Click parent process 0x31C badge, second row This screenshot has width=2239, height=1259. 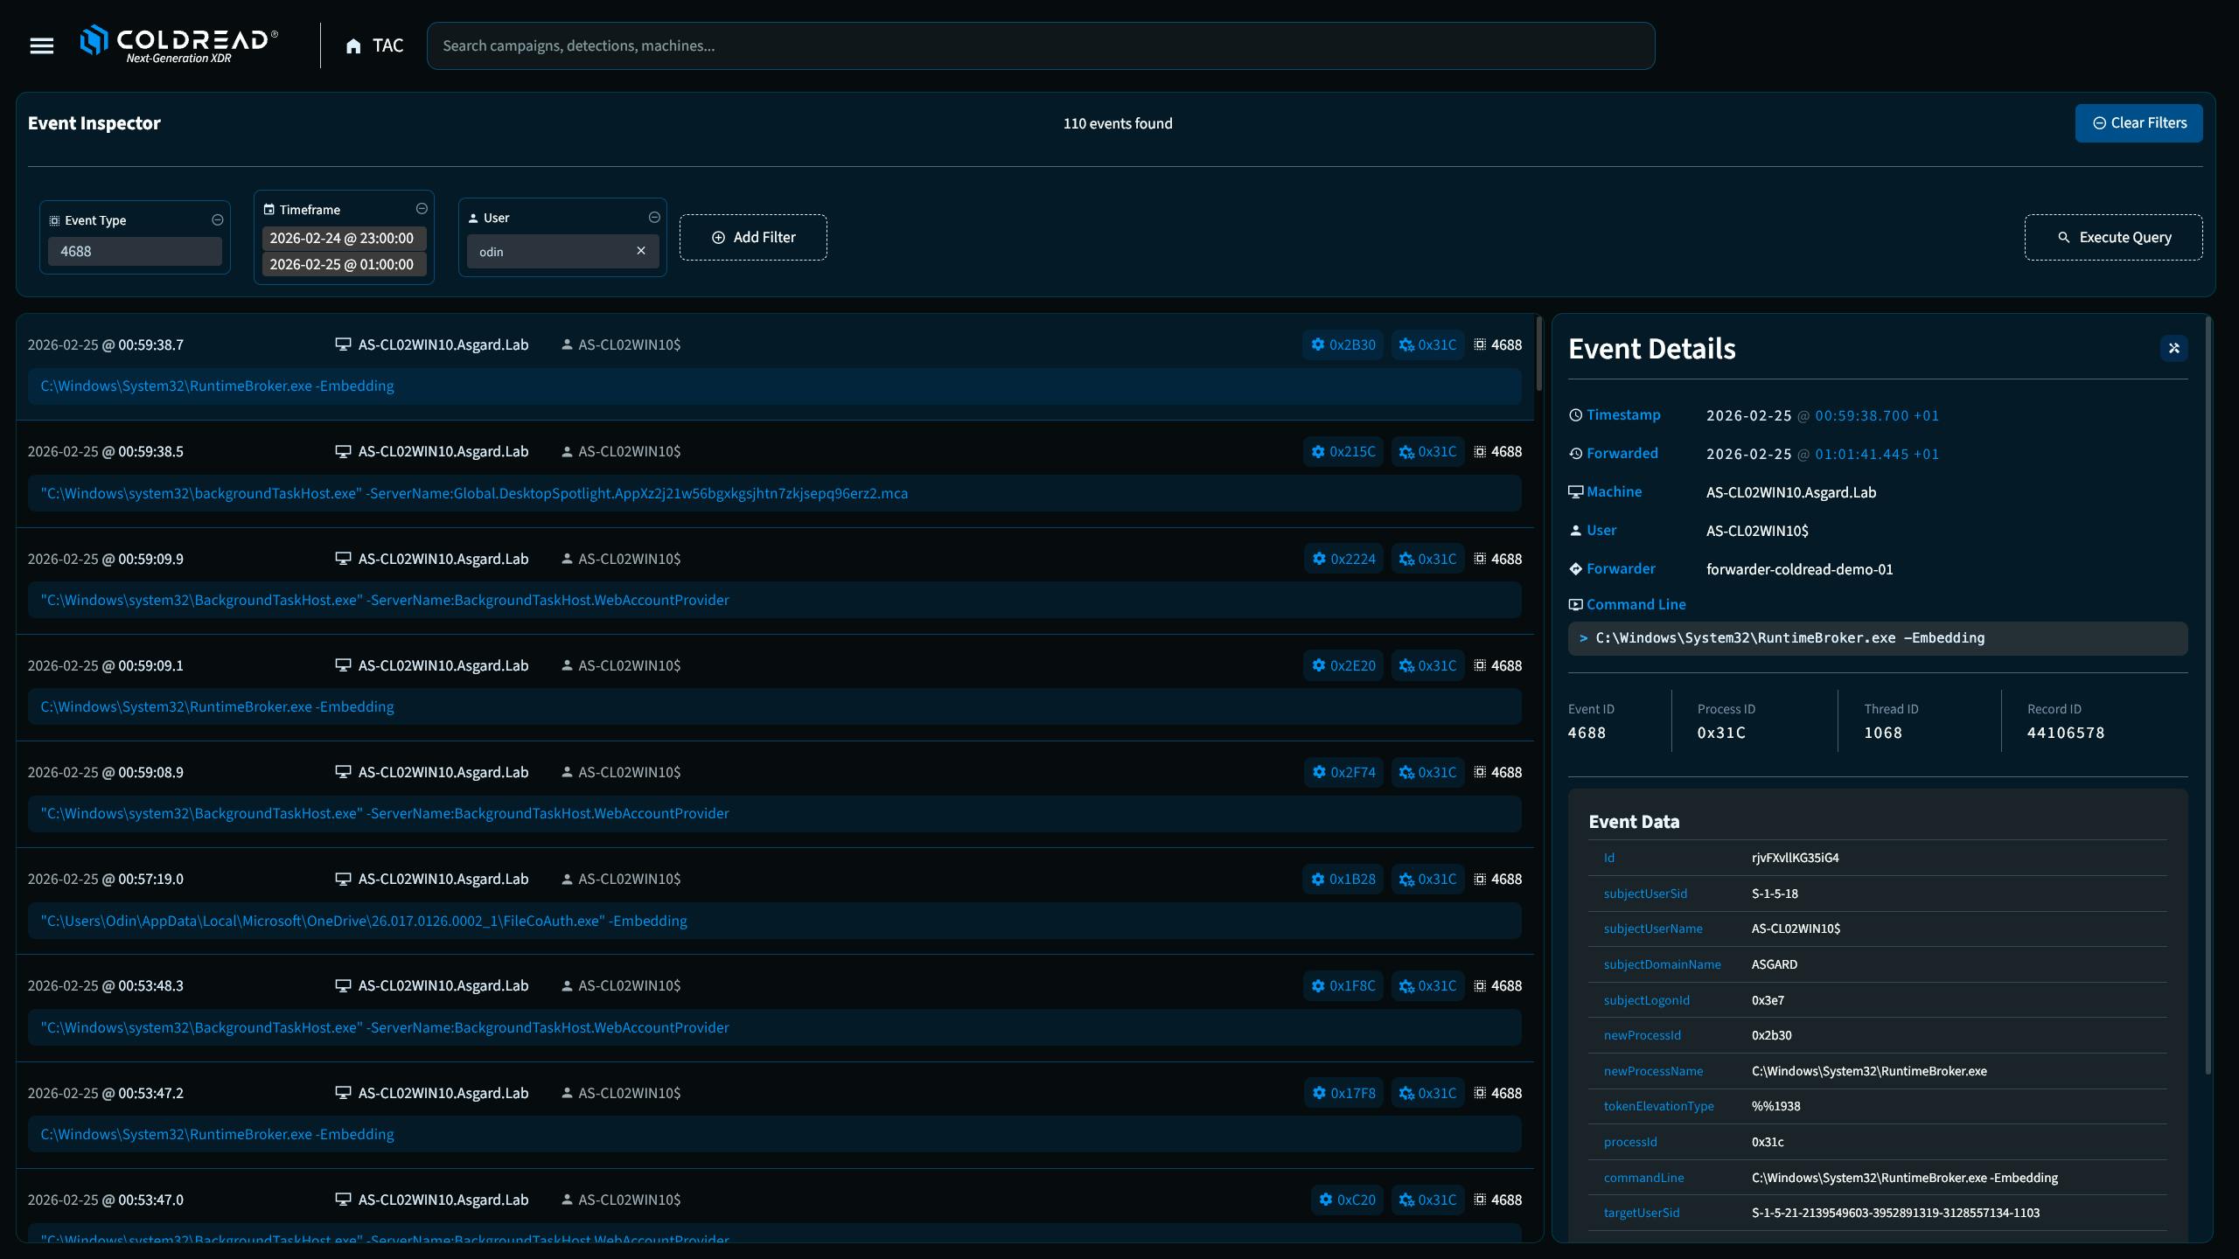1427,452
